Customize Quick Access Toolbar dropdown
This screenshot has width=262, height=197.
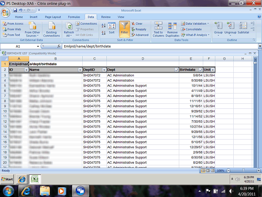[x=39, y=10]
